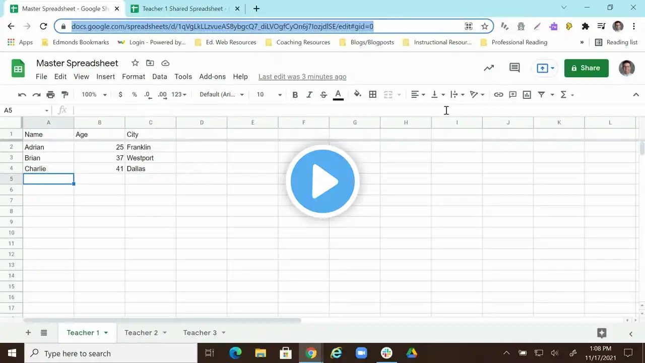
Task: Open the Edmonds Bookmarks folder
Action: pos(75,42)
